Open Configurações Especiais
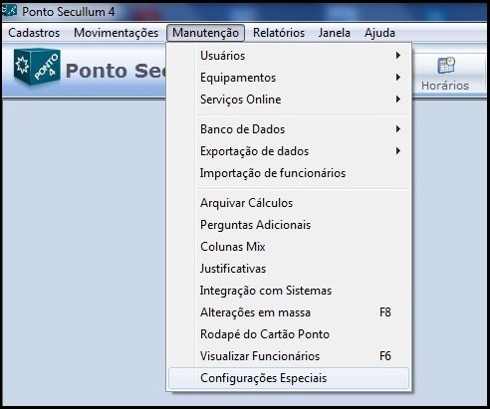 pos(289,378)
